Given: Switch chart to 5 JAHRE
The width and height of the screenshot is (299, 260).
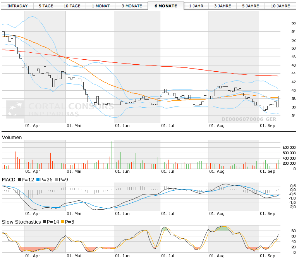Looking at the screenshot, I should pos(251,6).
